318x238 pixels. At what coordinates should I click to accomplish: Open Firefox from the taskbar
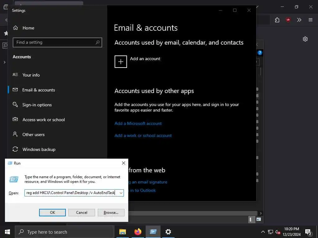(x=138, y=232)
